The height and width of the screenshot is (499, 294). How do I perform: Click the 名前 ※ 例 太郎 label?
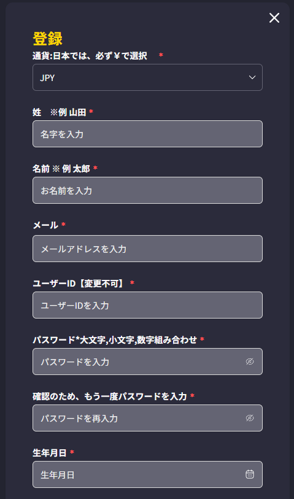click(61, 169)
